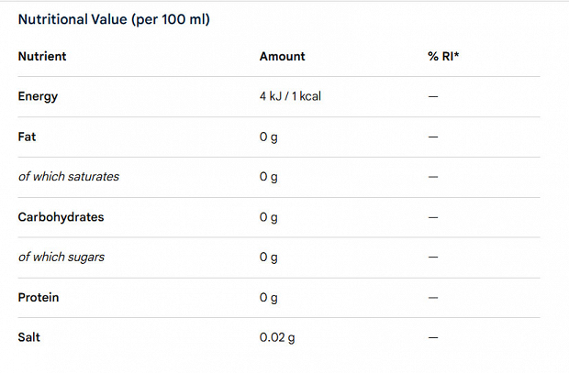The width and height of the screenshot is (569, 373).
Task: Click the Energy row RI dash
Action: coord(433,96)
